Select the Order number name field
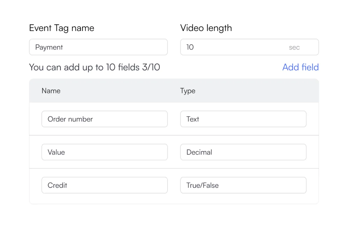 [104, 119]
